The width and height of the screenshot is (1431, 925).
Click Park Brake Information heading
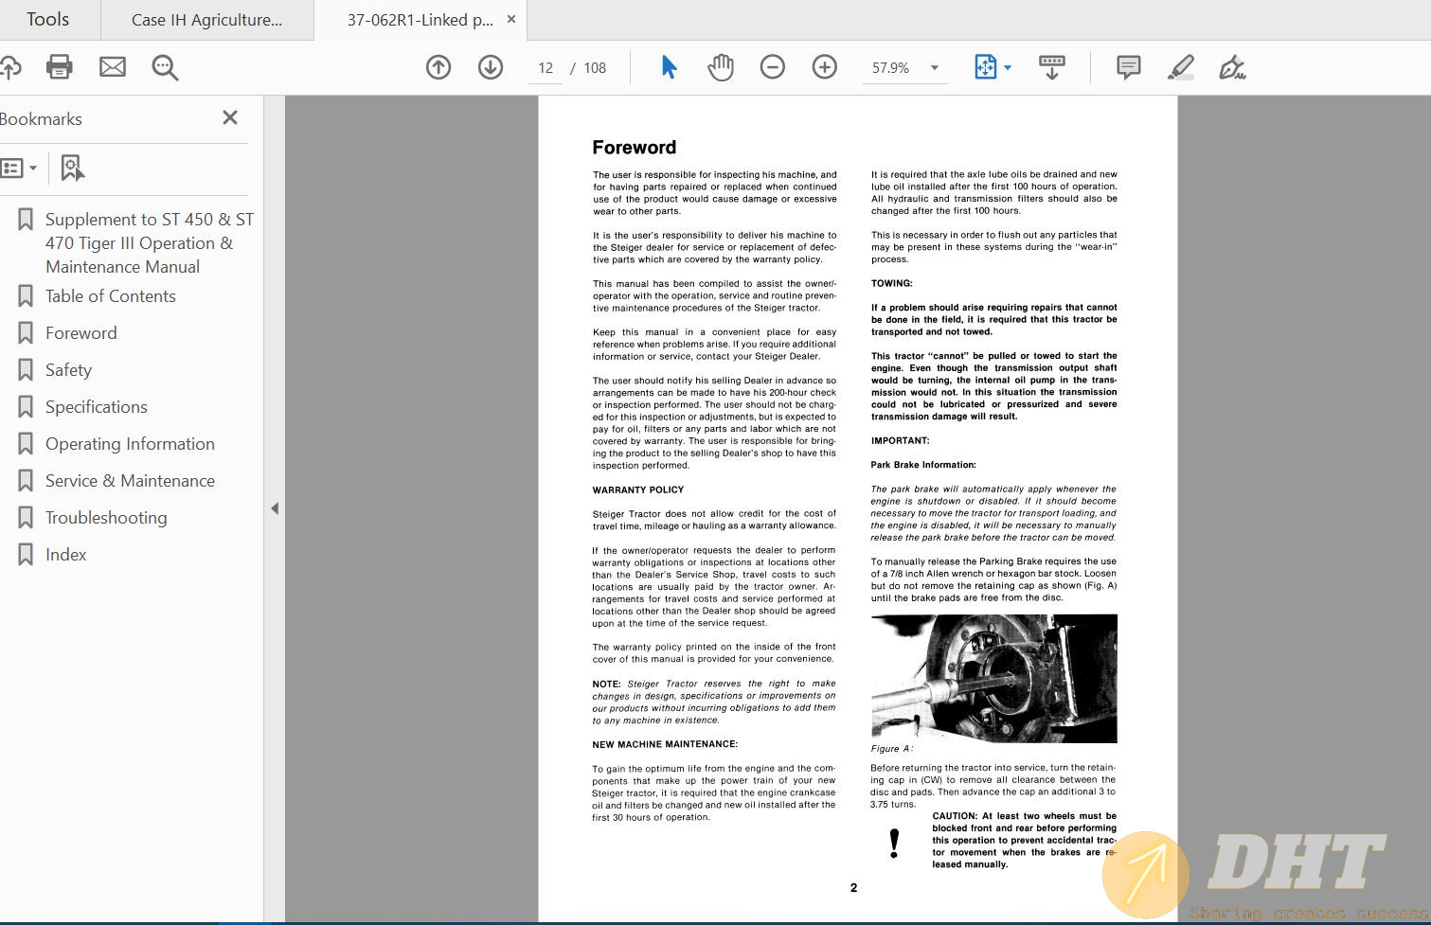[x=923, y=465]
